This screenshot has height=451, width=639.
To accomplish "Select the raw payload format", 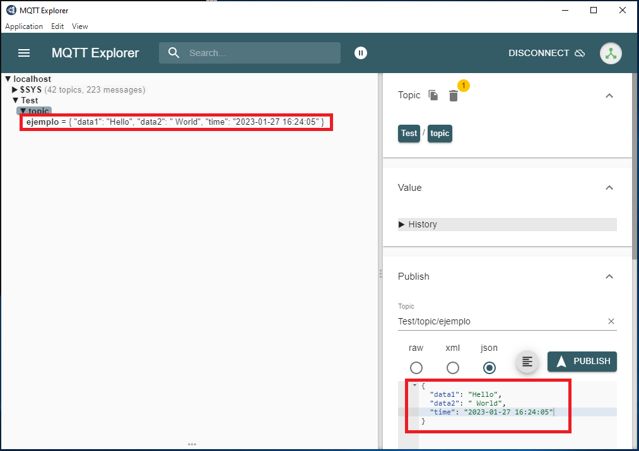I will pyautogui.click(x=416, y=368).
